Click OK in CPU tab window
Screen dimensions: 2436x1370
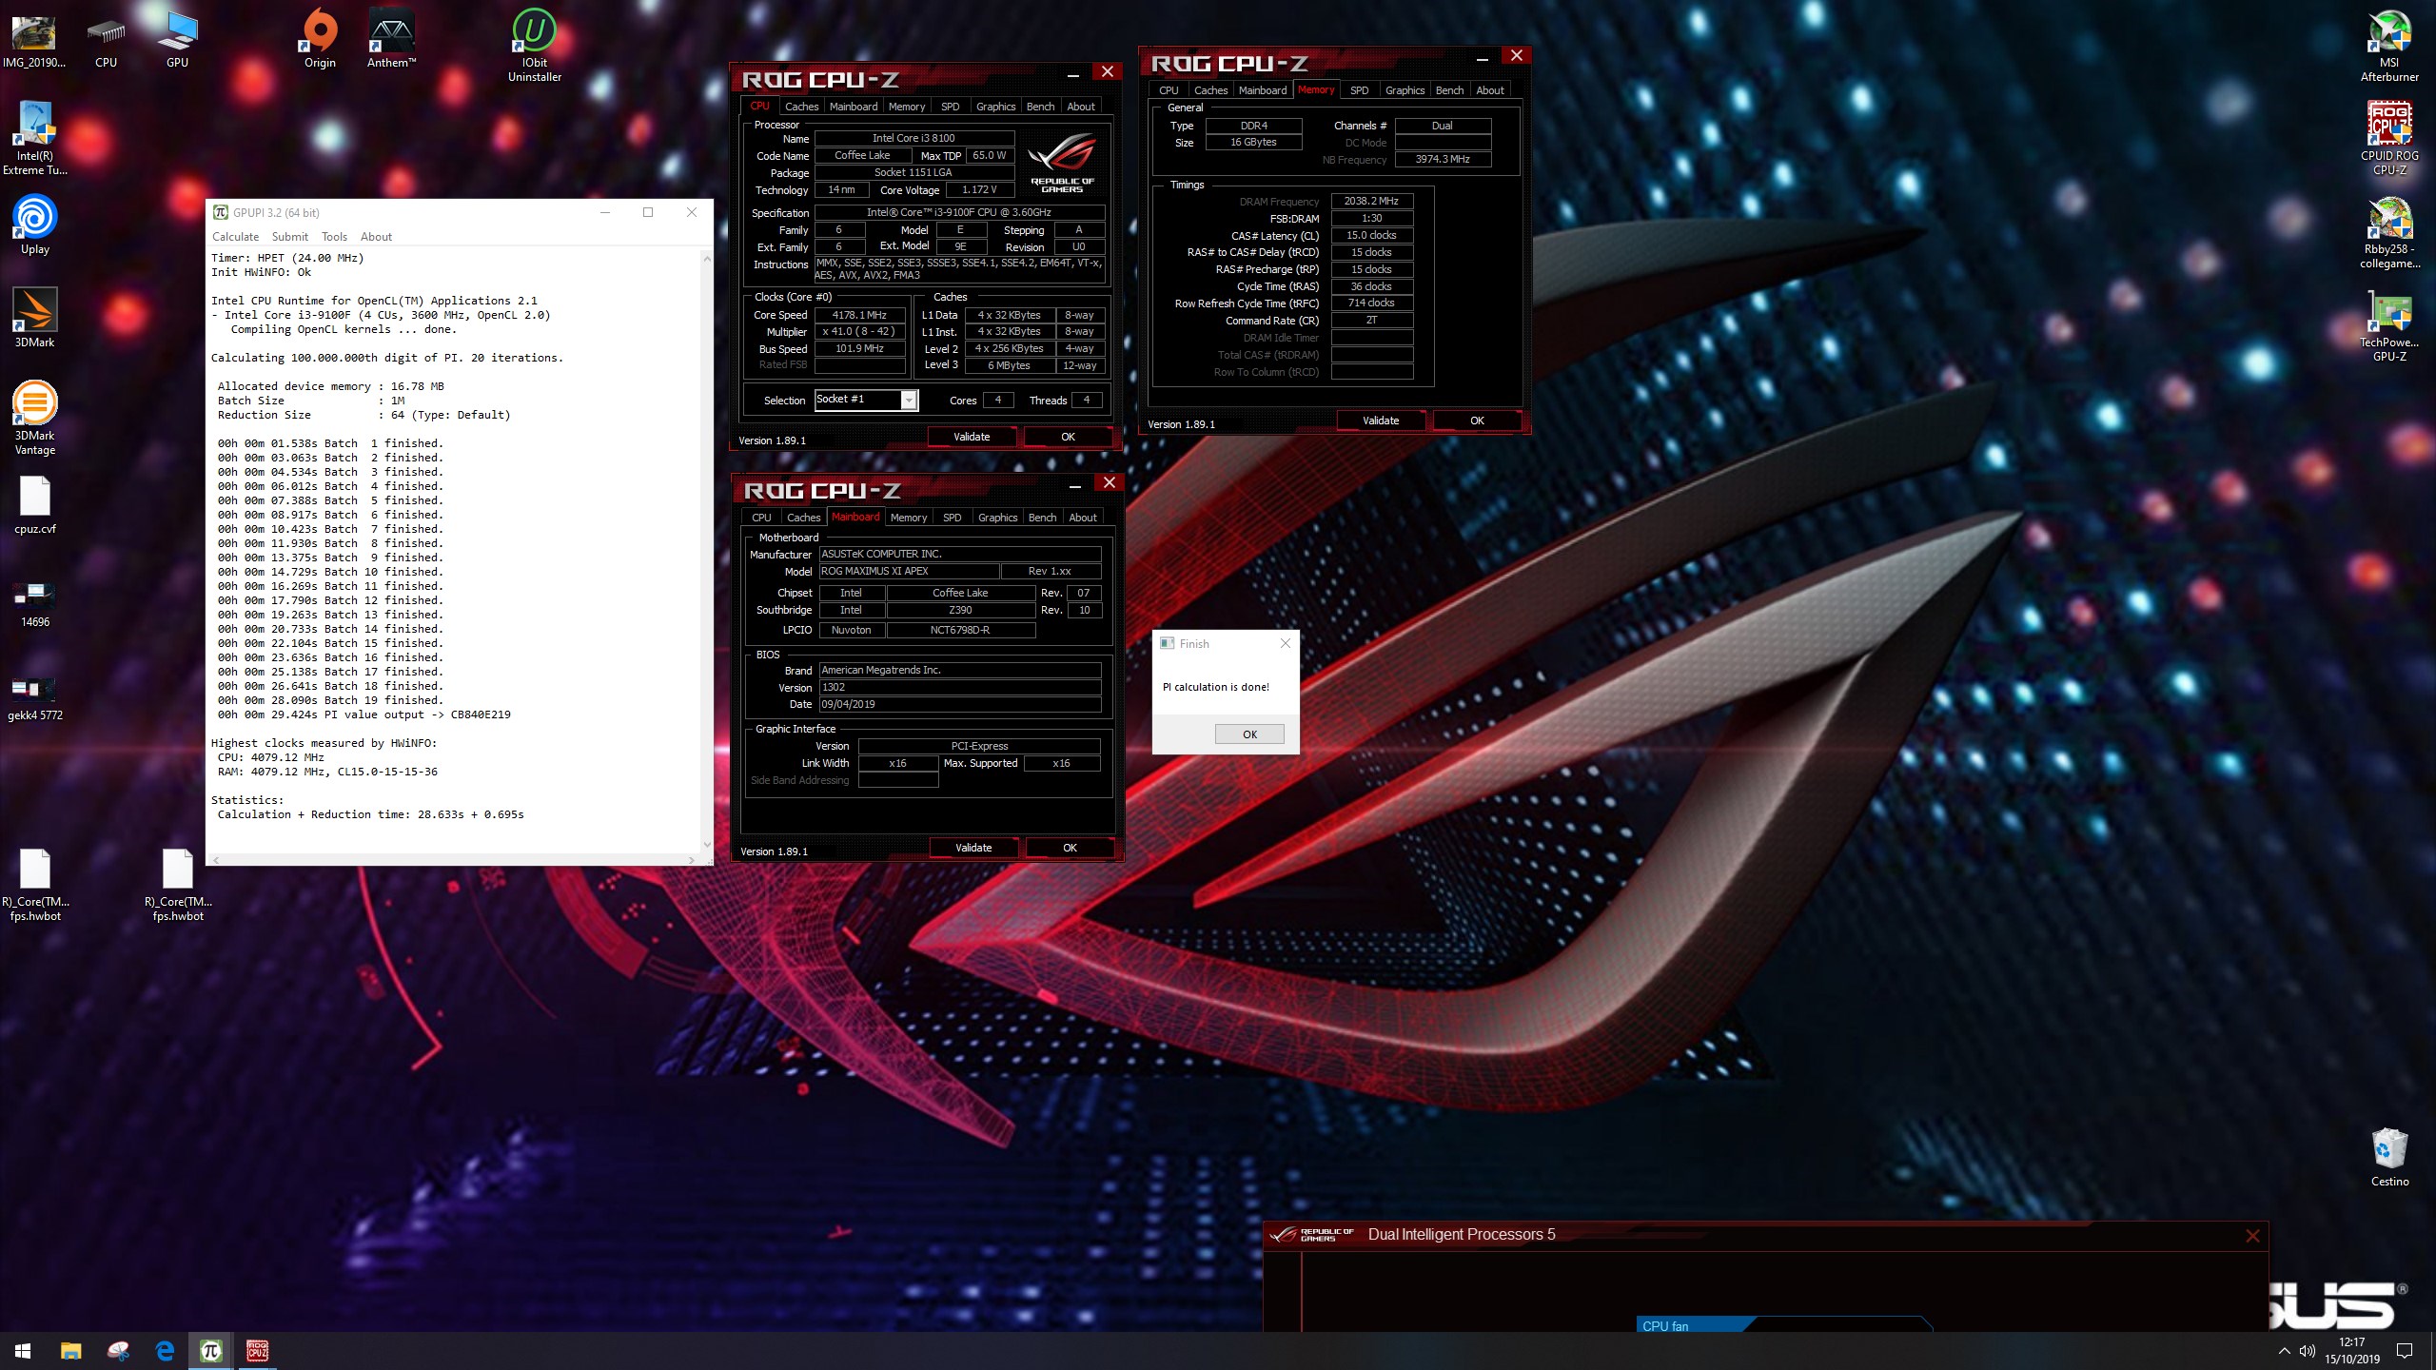pos(1068,437)
